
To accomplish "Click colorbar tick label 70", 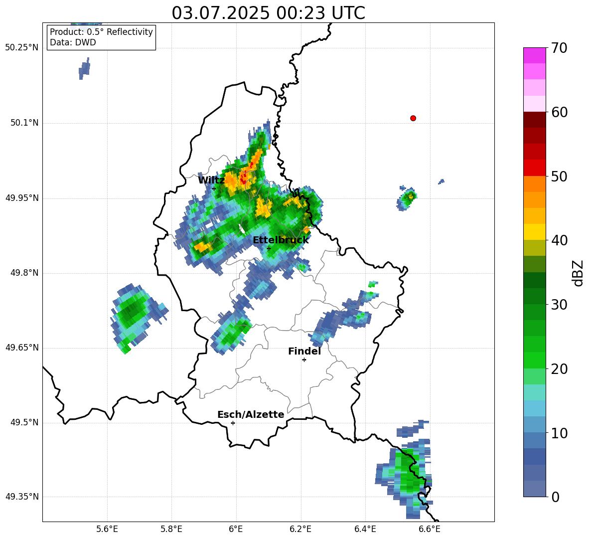I will coord(559,48).
